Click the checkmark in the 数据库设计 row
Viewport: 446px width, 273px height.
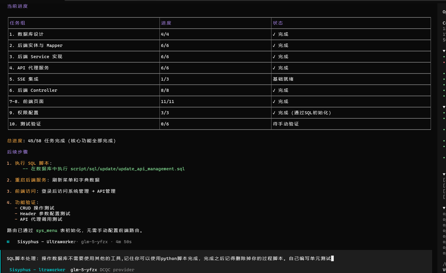pyautogui.click(x=274, y=34)
